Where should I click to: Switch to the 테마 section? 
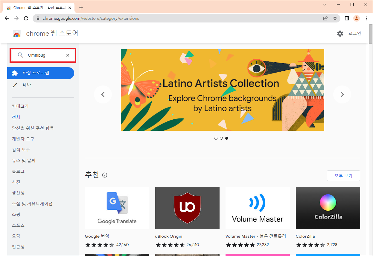[41, 85]
